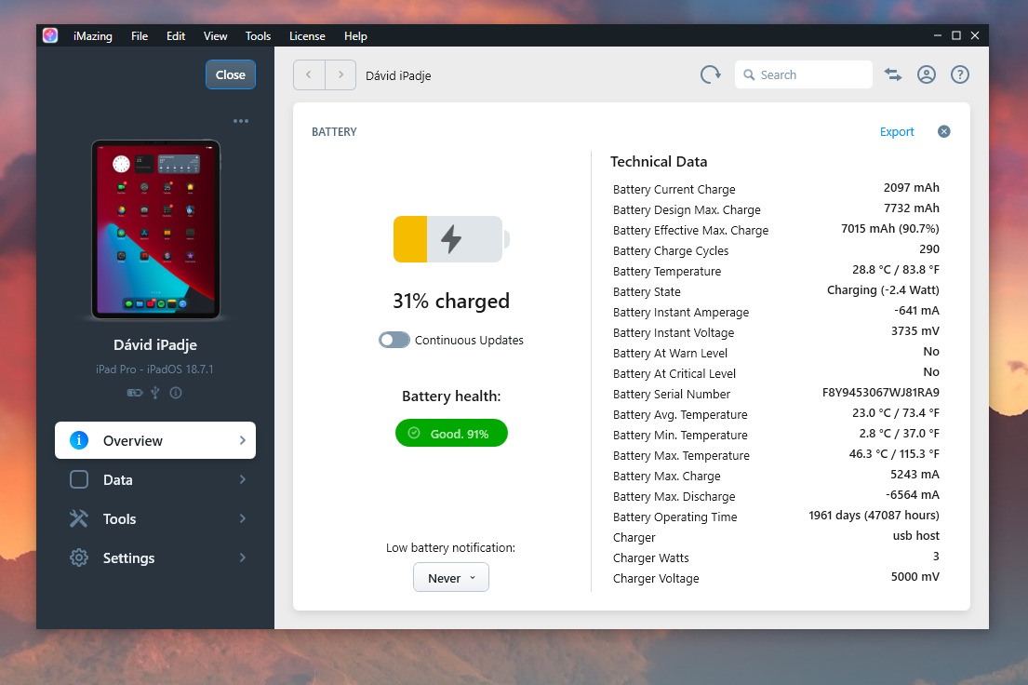1028x685 pixels.
Task: Open the Edit menu
Action: pyautogui.click(x=176, y=36)
